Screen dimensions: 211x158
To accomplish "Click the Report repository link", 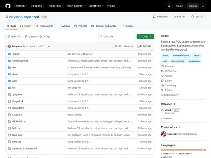I will pos(169,95).
